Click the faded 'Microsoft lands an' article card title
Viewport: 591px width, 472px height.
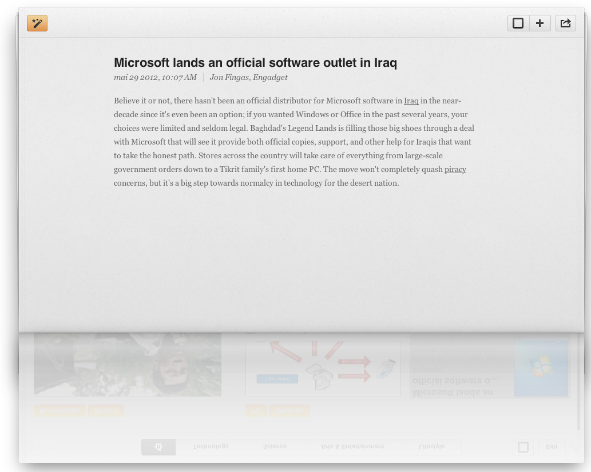[453, 392]
